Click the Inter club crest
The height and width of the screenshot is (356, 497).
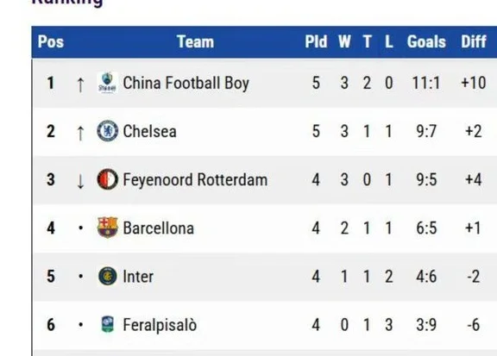coord(108,276)
